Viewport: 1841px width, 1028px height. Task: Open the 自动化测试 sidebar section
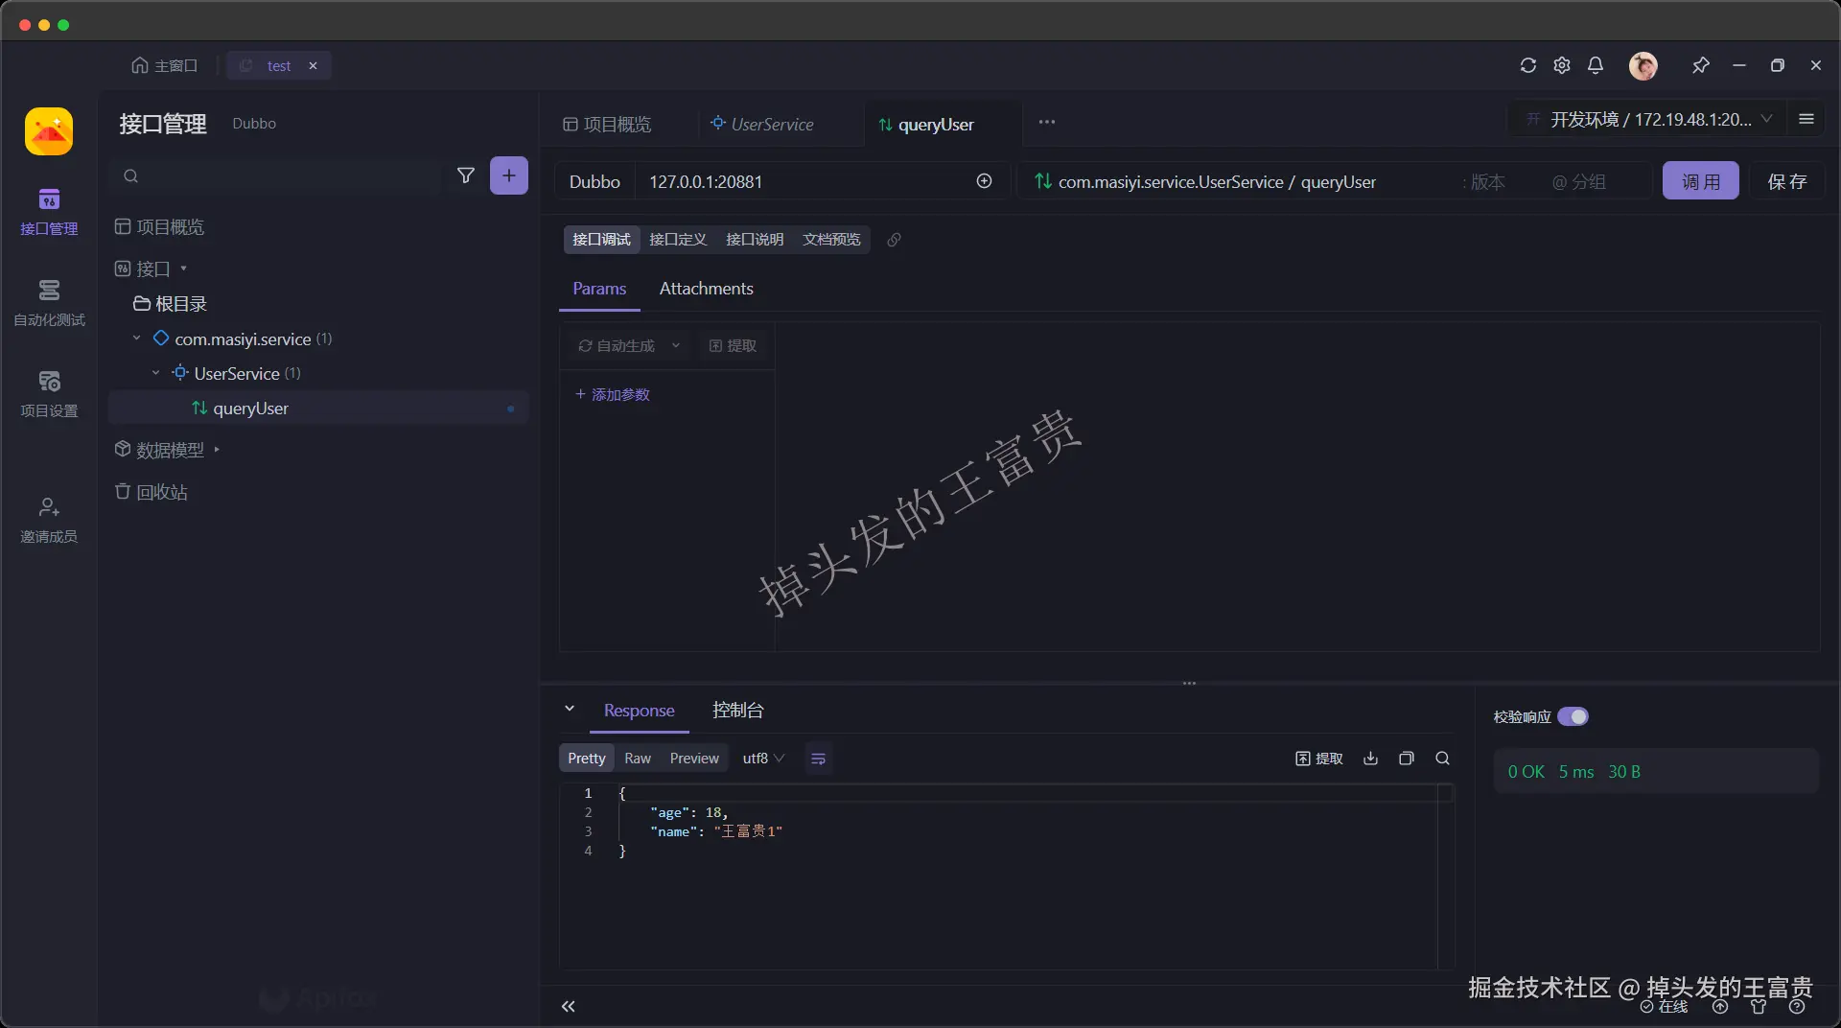point(49,303)
